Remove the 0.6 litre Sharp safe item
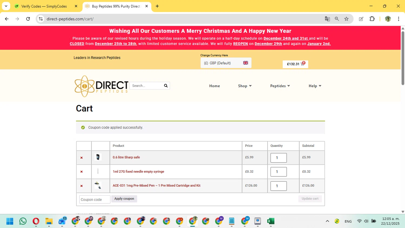 coord(82,158)
